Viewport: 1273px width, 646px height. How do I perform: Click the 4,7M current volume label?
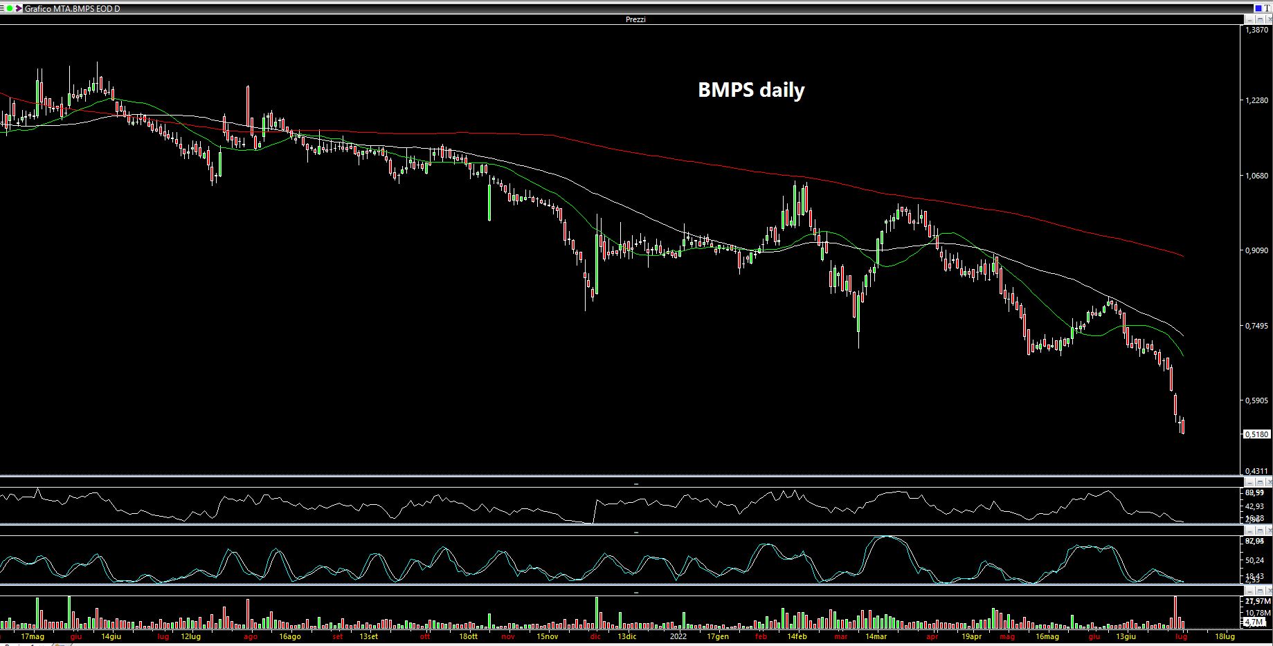tap(1254, 622)
